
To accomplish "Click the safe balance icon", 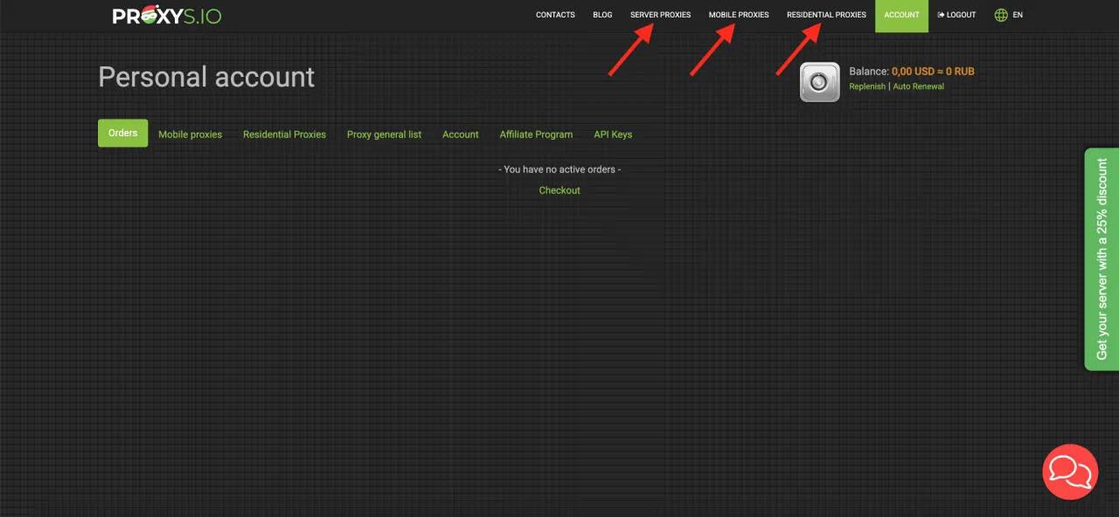I will tap(819, 82).
